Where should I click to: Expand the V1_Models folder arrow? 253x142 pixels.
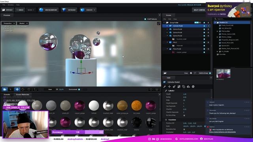tap(217, 52)
